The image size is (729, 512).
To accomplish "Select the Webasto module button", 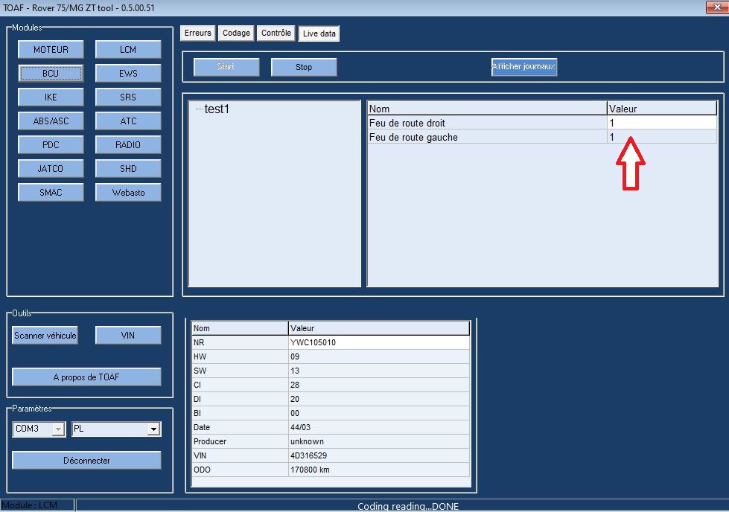I will 128,193.
